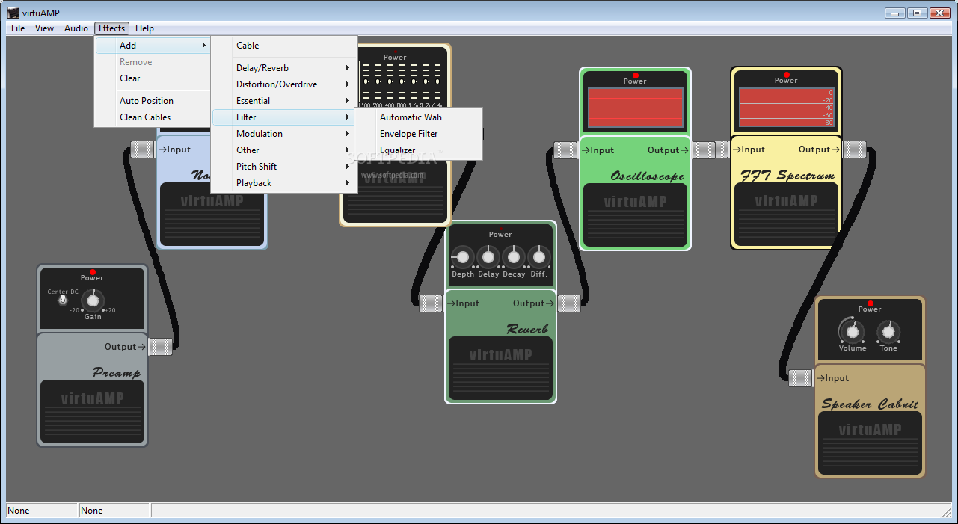Expand the Other submenu
Screen dimensions: 958x524
(284, 150)
